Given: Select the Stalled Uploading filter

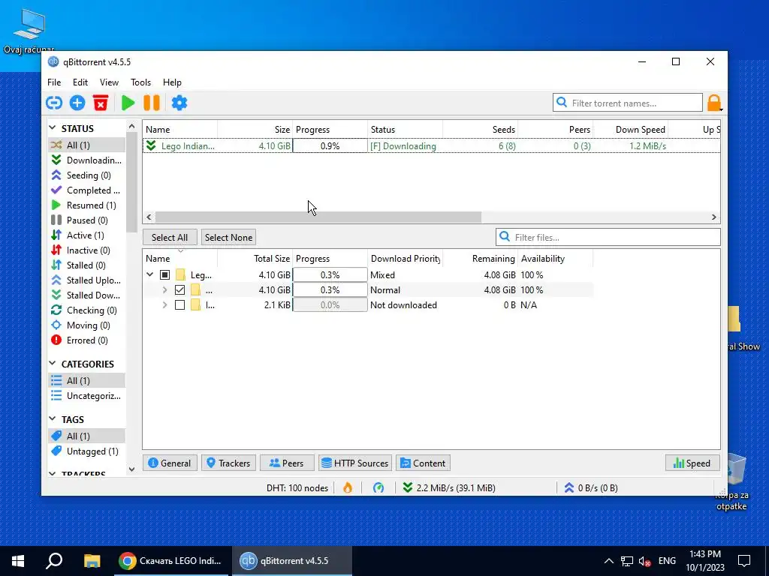Looking at the screenshot, I should point(86,280).
